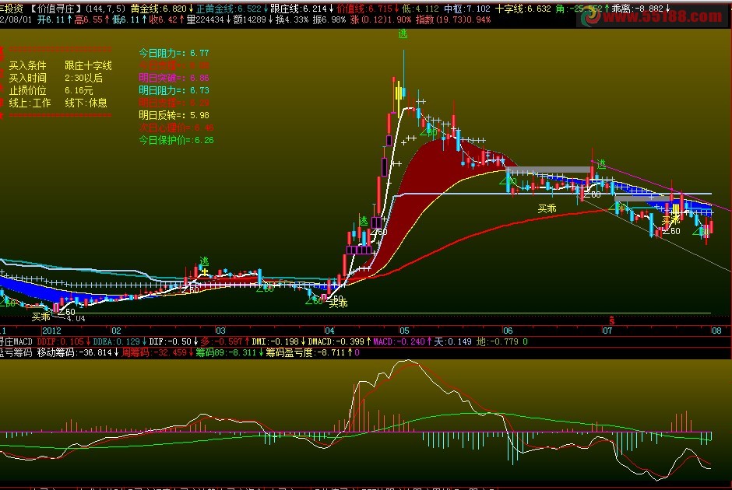
Task: Click the 涨(0.12)1.90% change value
Action: pos(381,19)
